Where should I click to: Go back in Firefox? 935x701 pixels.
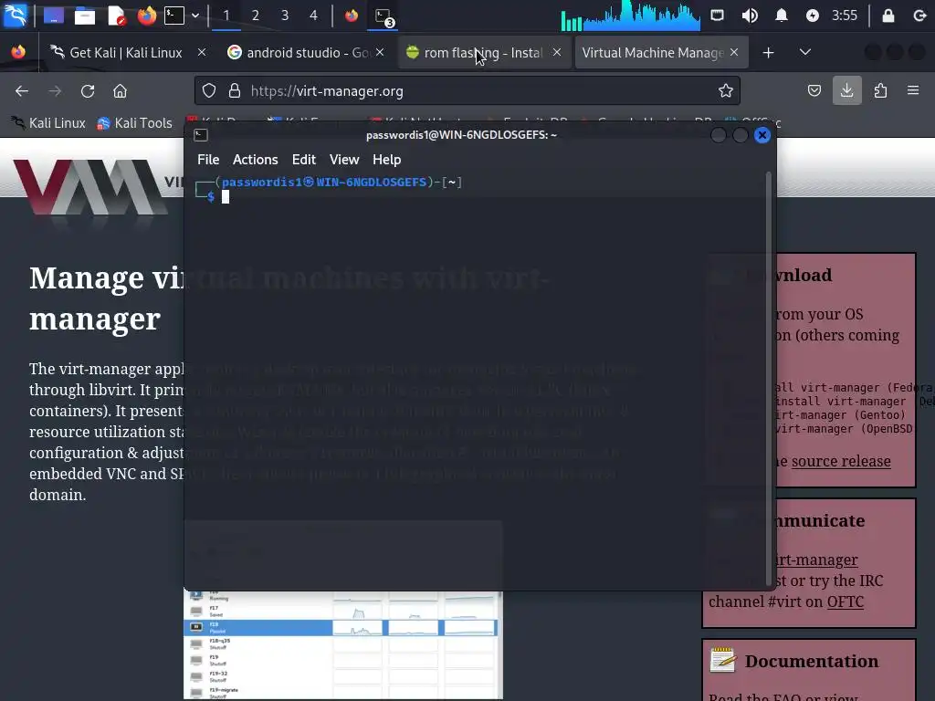22,90
